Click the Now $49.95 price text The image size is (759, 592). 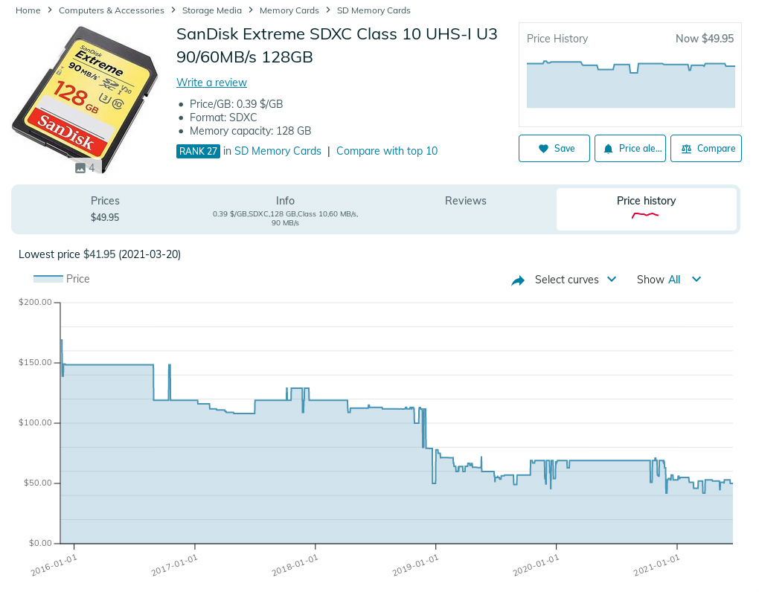[x=705, y=39]
